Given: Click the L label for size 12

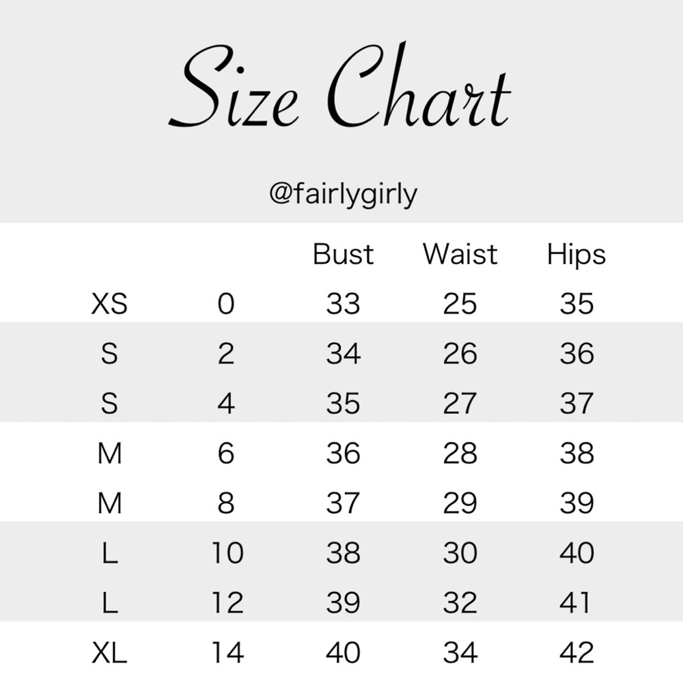Looking at the screenshot, I should coord(109,603).
